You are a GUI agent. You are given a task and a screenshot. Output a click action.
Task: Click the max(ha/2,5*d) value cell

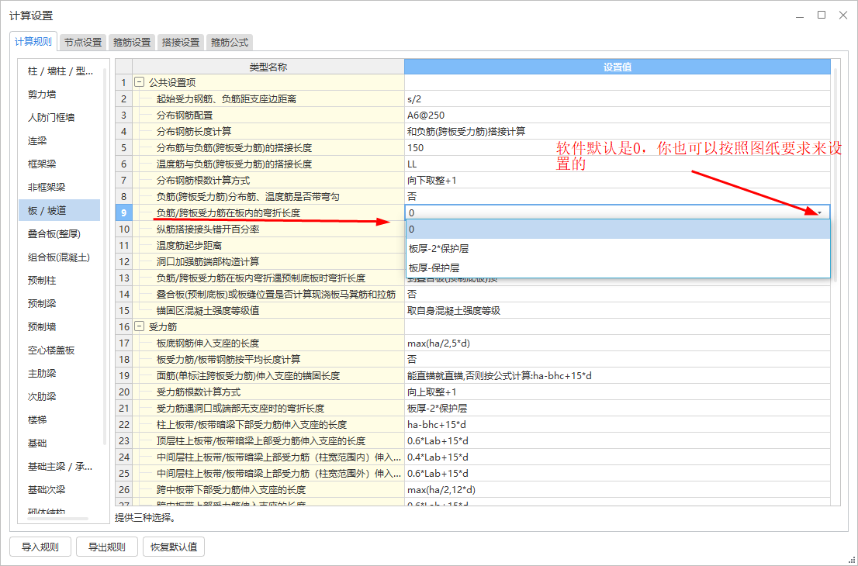618,343
